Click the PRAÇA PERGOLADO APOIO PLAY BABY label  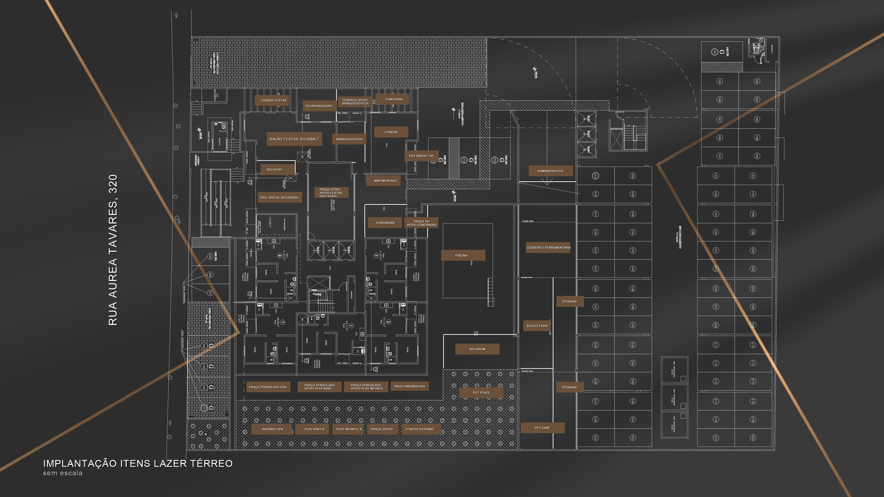tap(319, 387)
